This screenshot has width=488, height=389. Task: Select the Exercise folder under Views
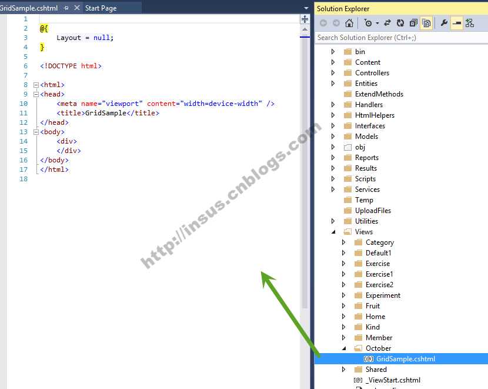pyautogui.click(x=377, y=264)
